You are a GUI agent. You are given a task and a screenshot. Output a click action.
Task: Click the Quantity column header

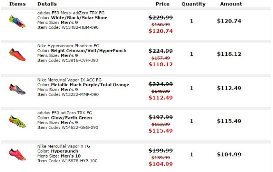[193, 4]
